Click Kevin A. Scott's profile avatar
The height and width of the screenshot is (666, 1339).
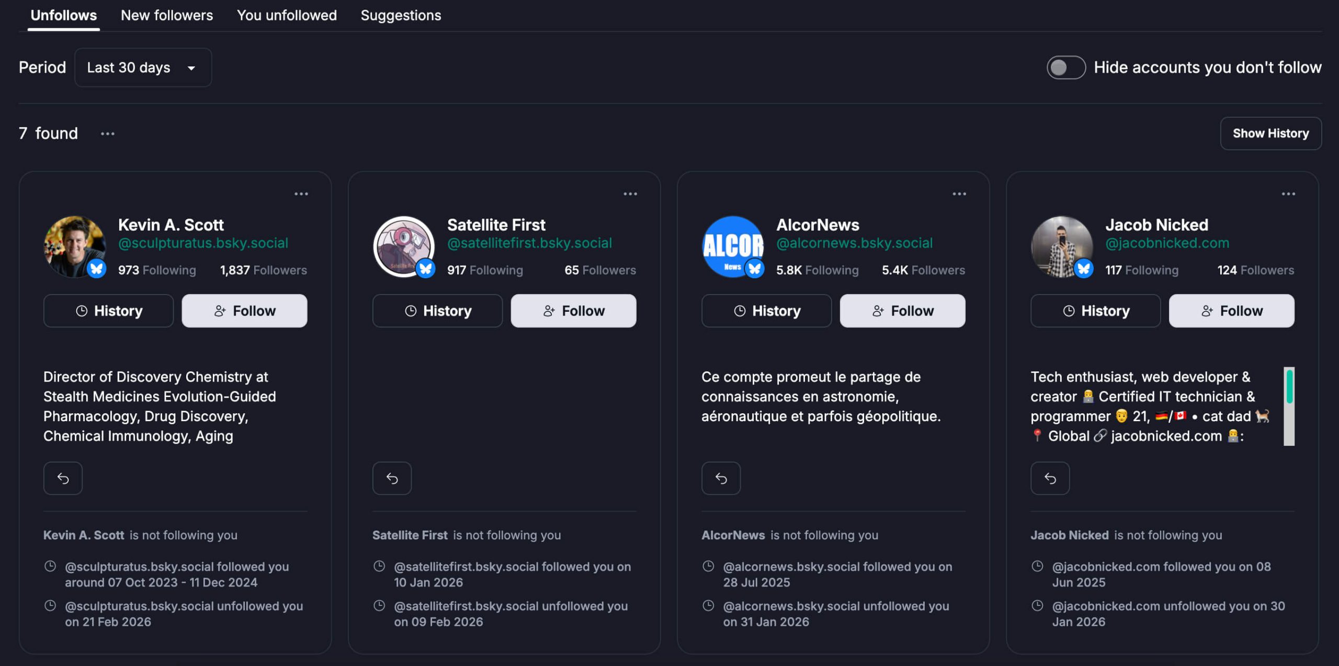click(x=74, y=246)
